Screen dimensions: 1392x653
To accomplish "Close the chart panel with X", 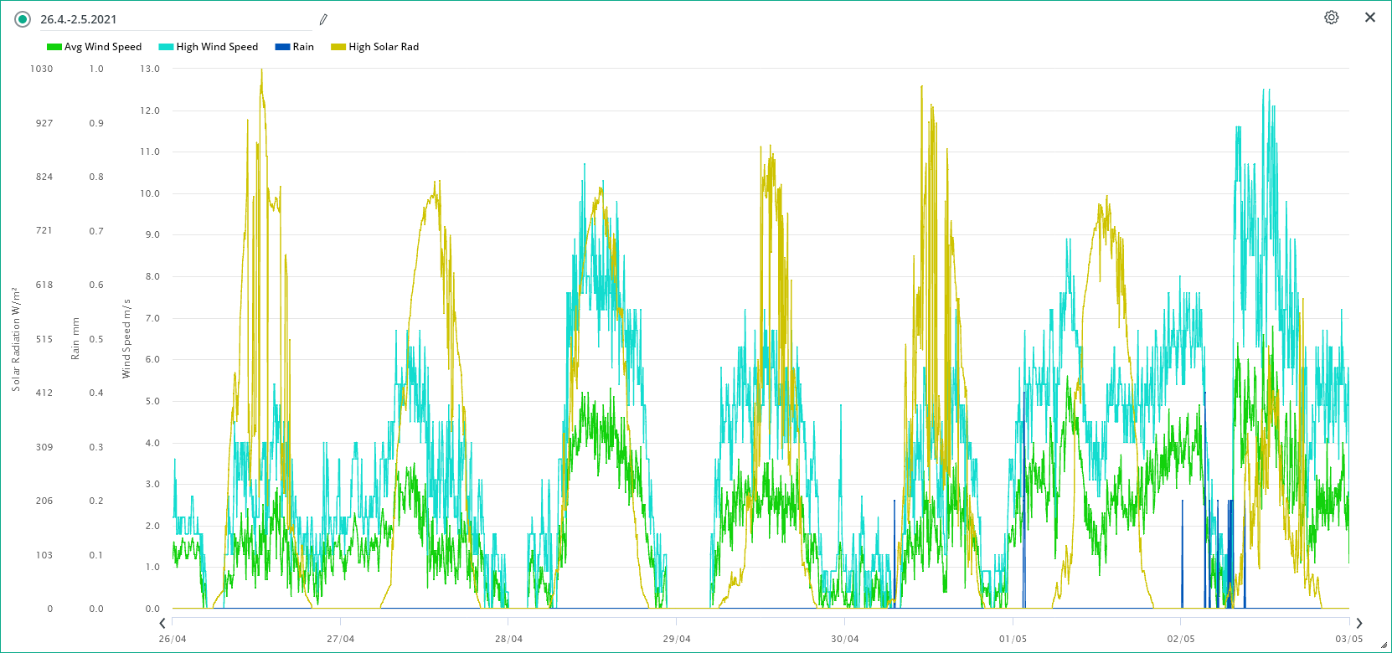I will 1369,18.
